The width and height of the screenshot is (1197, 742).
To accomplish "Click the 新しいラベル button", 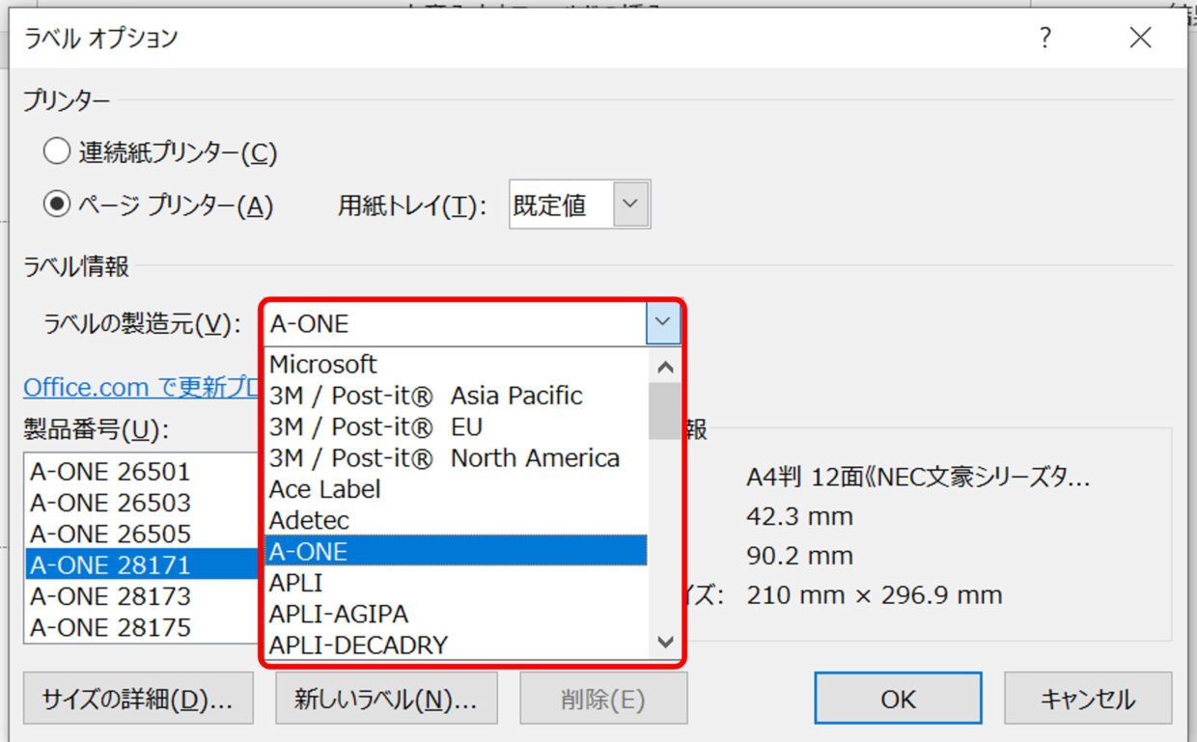I will 386,699.
